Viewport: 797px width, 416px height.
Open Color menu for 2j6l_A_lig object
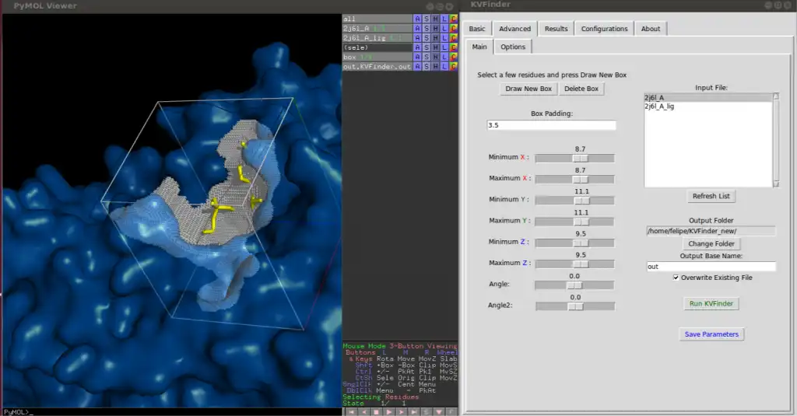(x=454, y=37)
